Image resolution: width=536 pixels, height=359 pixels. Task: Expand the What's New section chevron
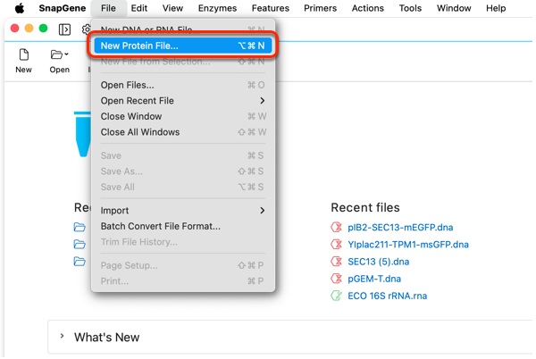62,336
